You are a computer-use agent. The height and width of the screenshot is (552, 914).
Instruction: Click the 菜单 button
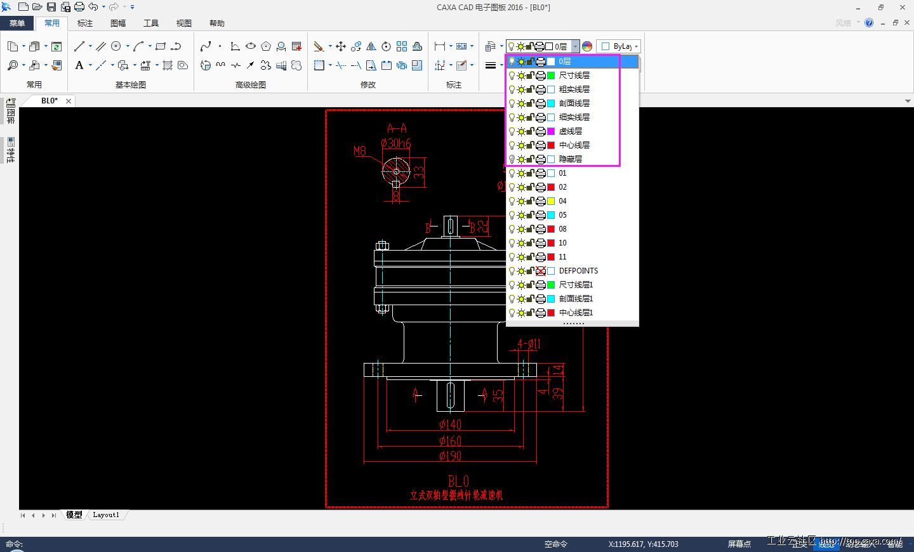17,23
